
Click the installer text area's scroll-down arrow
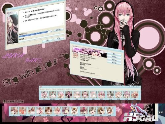click(63, 24)
